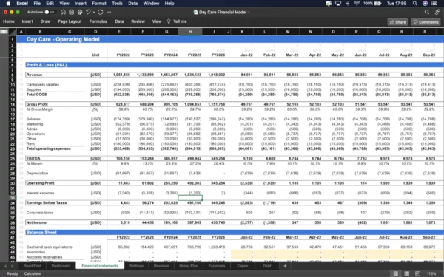Open the quick access more (ellipsis) menu

[x=109, y=12]
